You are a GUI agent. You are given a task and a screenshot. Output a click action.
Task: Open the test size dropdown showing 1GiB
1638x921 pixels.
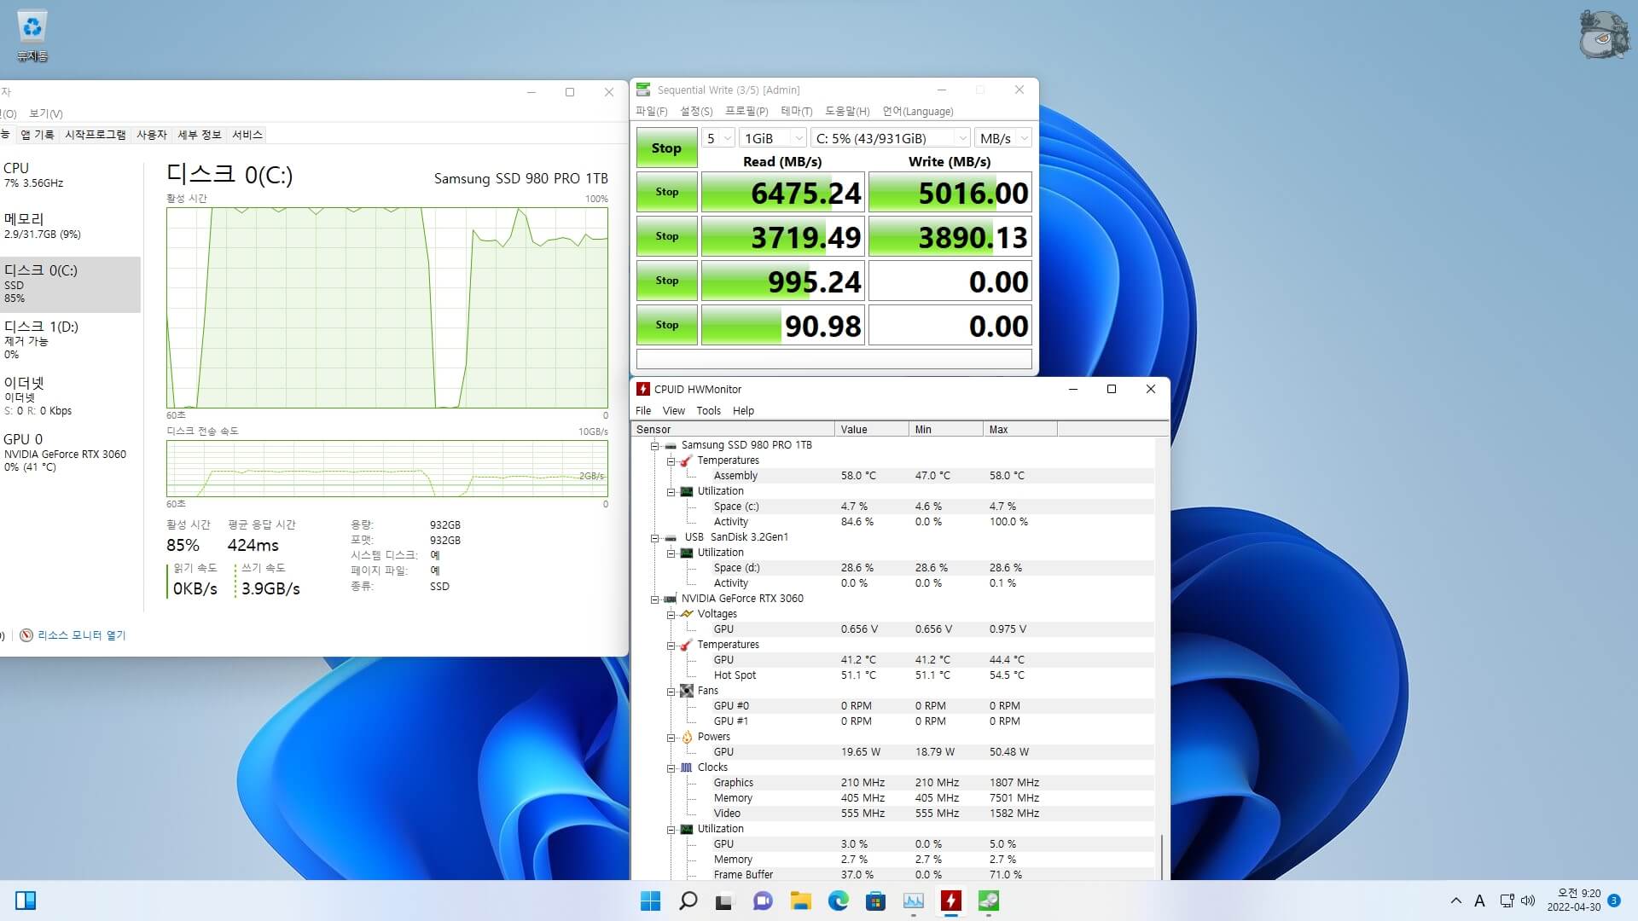[773, 138]
